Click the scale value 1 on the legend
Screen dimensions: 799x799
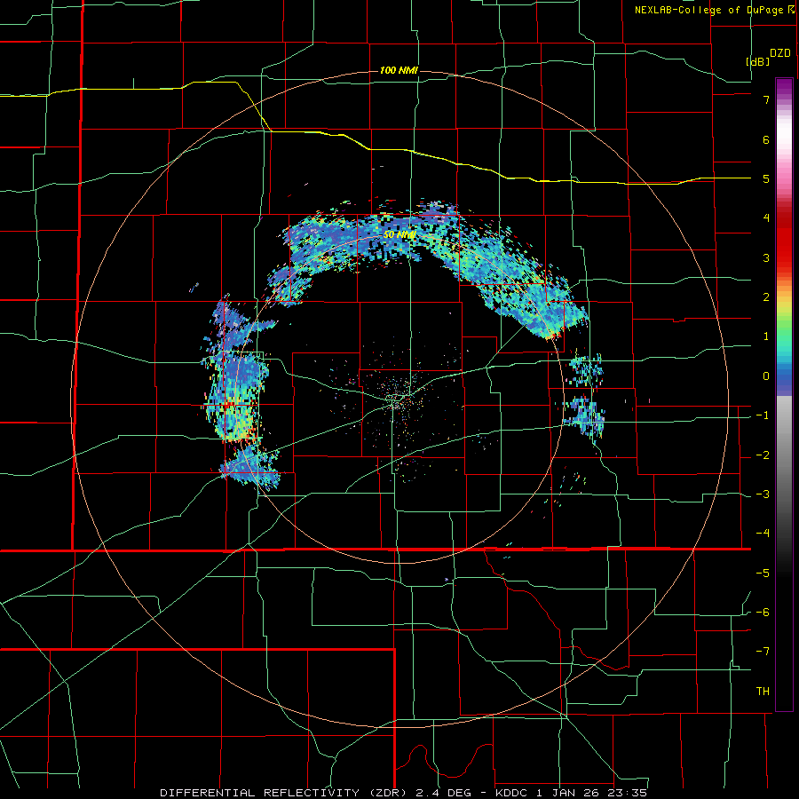pyautogui.click(x=766, y=336)
